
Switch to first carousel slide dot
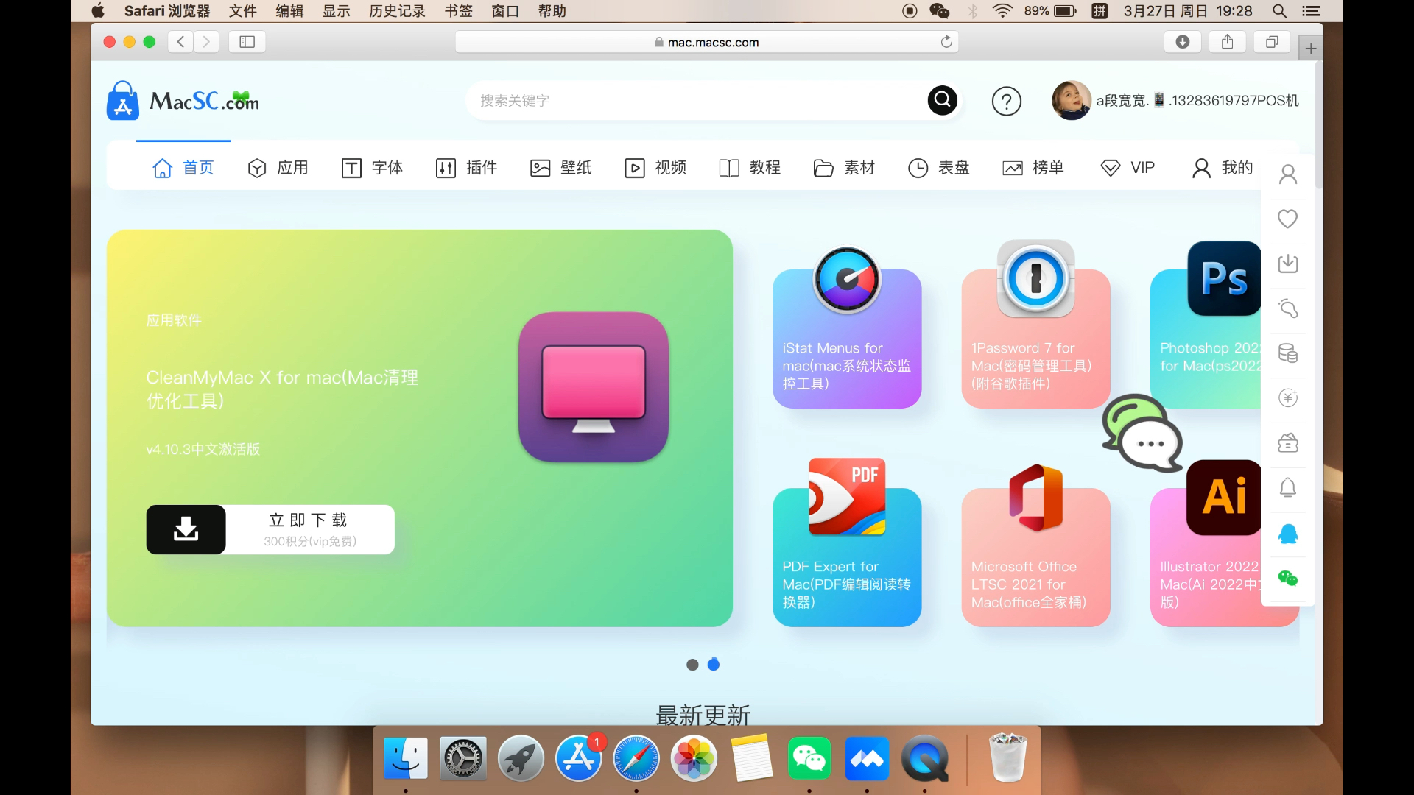coord(692,665)
